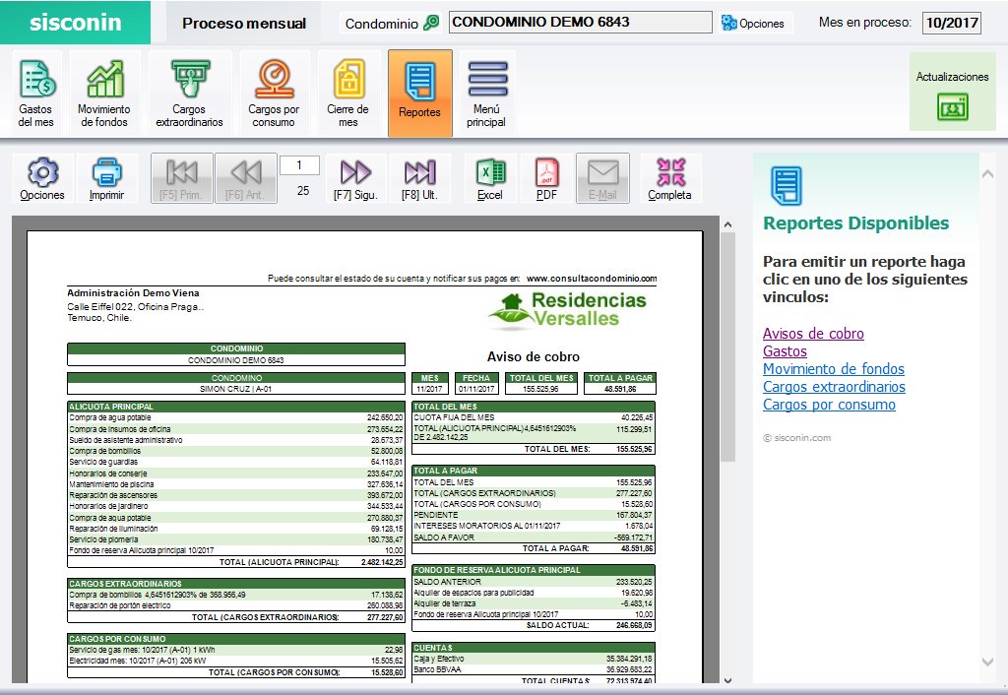The width and height of the screenshot is (1008, 695).
Task: Open Movimiento de fondos module
Action: pos(104,94)
